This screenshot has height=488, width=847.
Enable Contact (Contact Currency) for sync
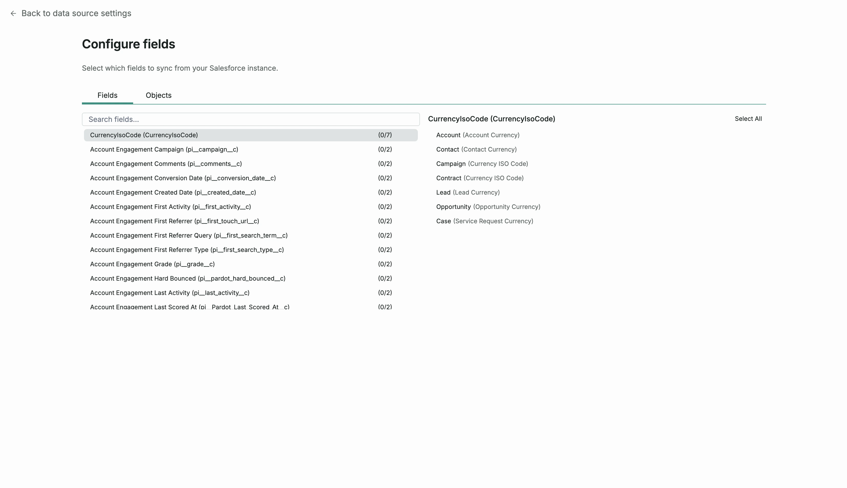coord(476,149)
